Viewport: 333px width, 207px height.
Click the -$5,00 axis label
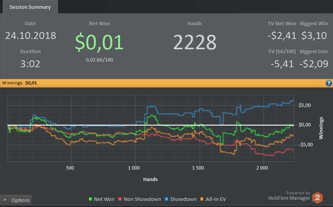pyautogui.click(x=305, y=144)
